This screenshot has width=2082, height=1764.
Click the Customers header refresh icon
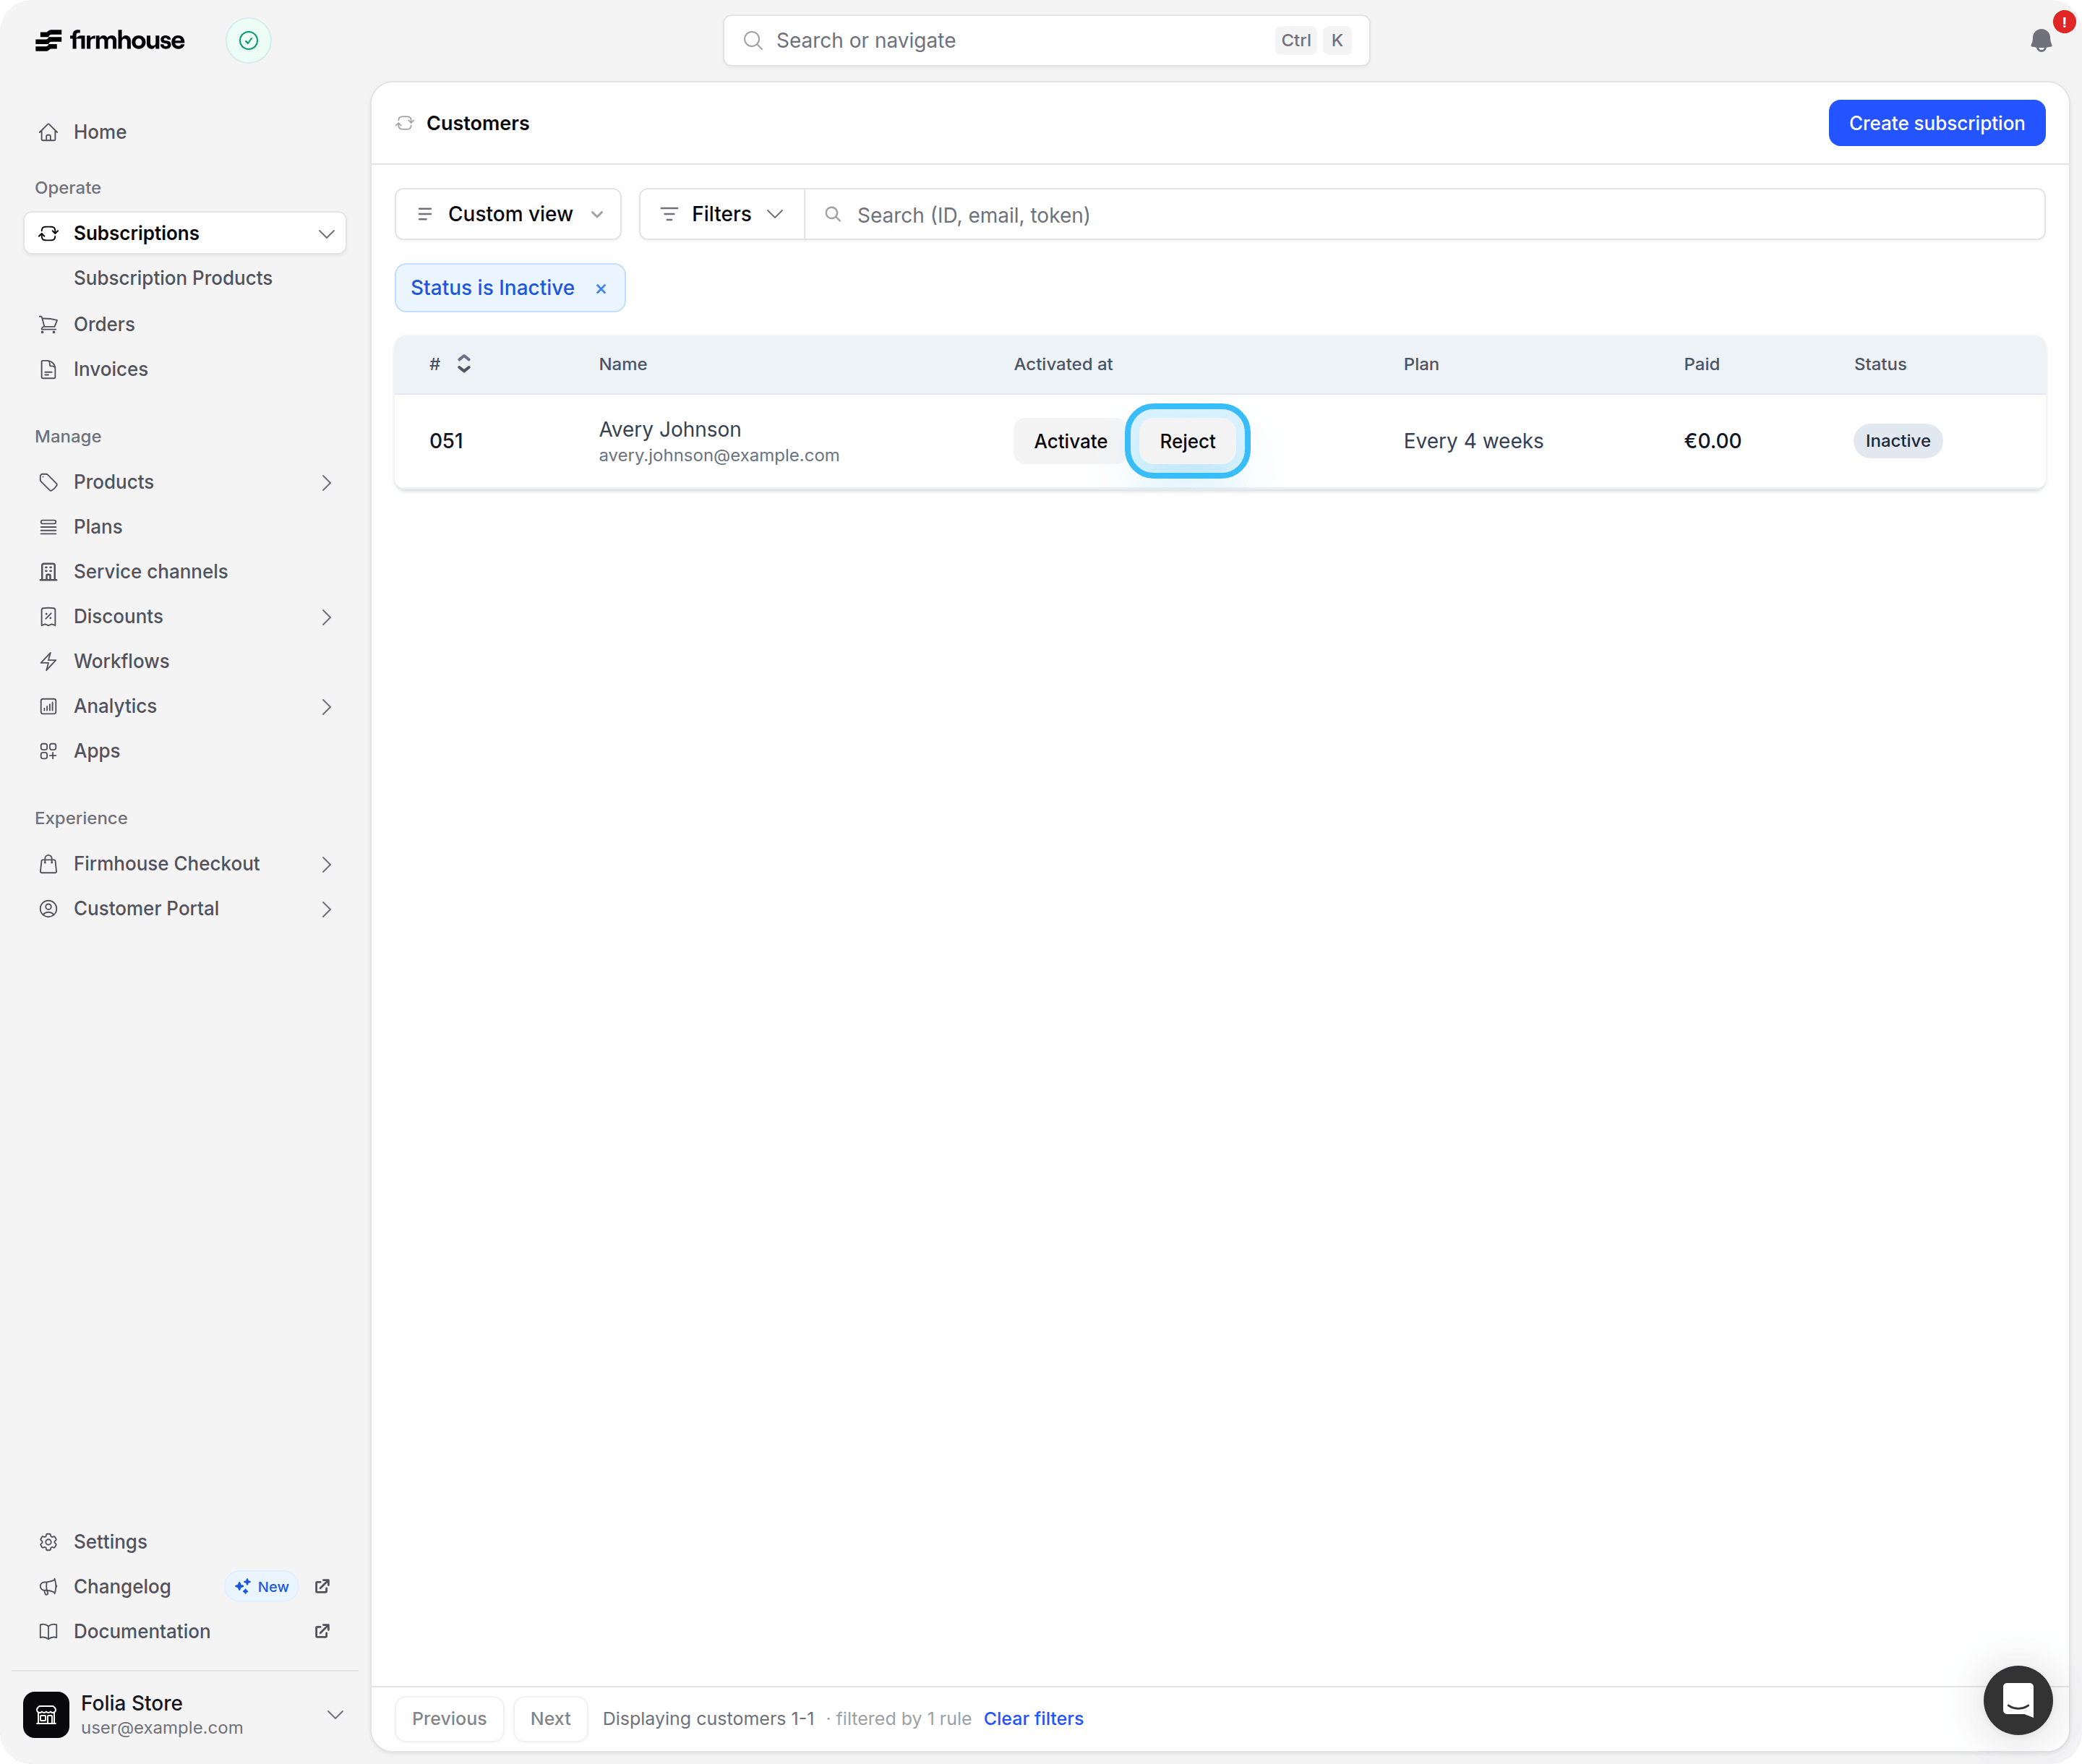point(405,123)
